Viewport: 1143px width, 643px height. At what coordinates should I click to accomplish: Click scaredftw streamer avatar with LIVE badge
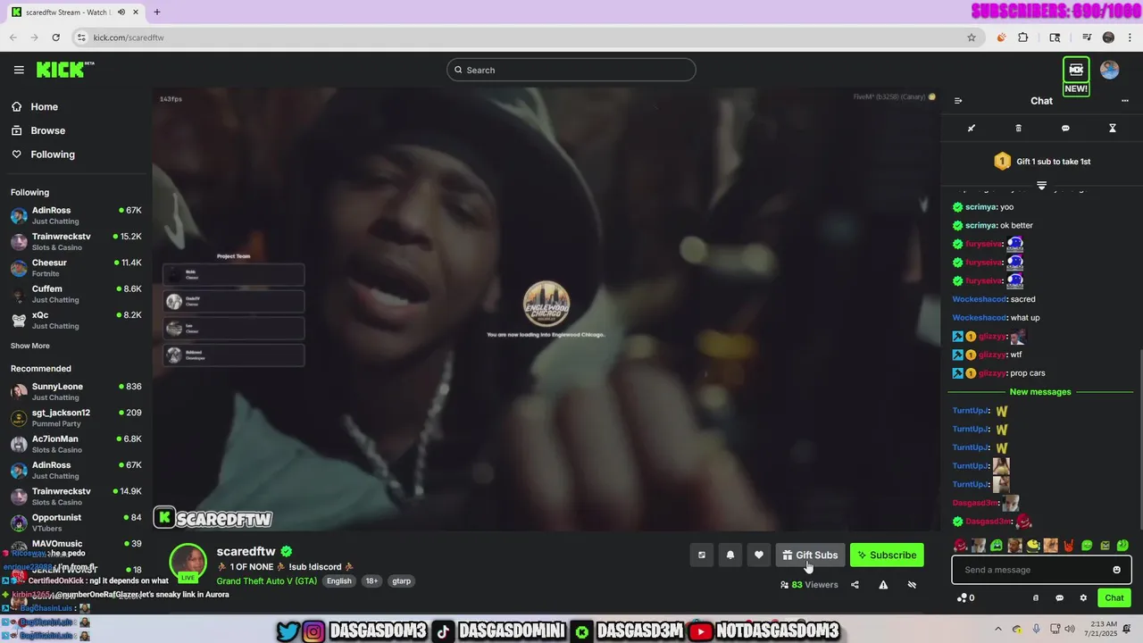coord(188,563)
